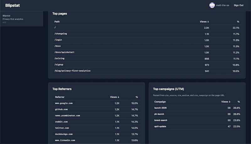Click the Blipstat sidebar label
The width and height of the screenshot is (251, 144).
(x=6, y=16)
